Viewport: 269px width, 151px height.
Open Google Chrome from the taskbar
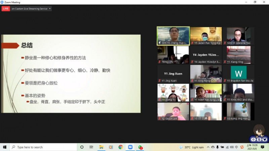pyautogui.click(x=120, y=147)
